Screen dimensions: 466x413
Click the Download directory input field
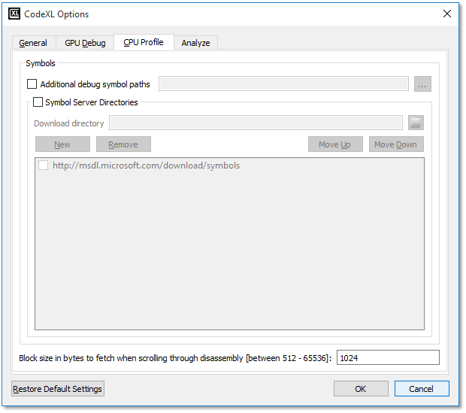256,123
